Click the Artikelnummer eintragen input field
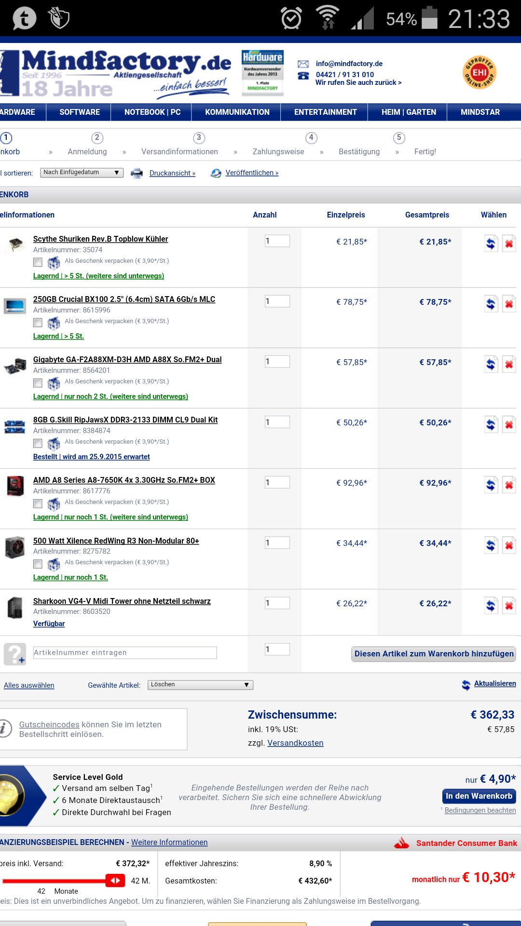 [125, 653]
